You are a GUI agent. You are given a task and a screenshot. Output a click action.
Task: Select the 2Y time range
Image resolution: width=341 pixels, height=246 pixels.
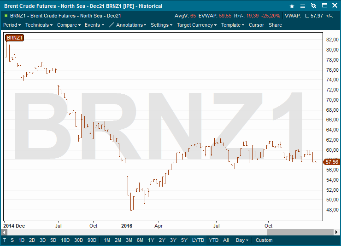tap(162, 240)
